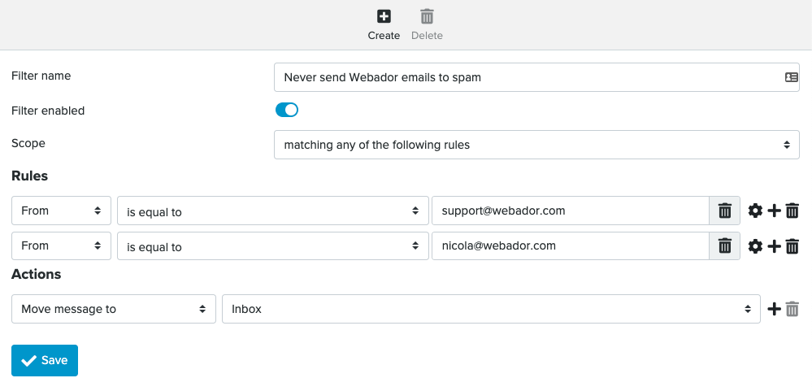The width and height of the screenshot is (812, 391).
Task: Add a new action with plus icon
Action: coord(774,309)
